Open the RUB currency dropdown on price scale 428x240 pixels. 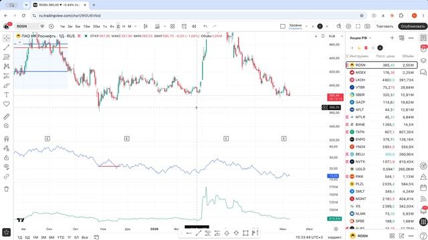tap(336, 36)
